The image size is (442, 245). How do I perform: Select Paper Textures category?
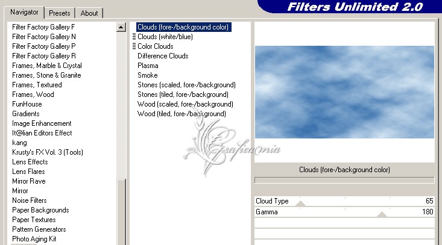[34, 219]
